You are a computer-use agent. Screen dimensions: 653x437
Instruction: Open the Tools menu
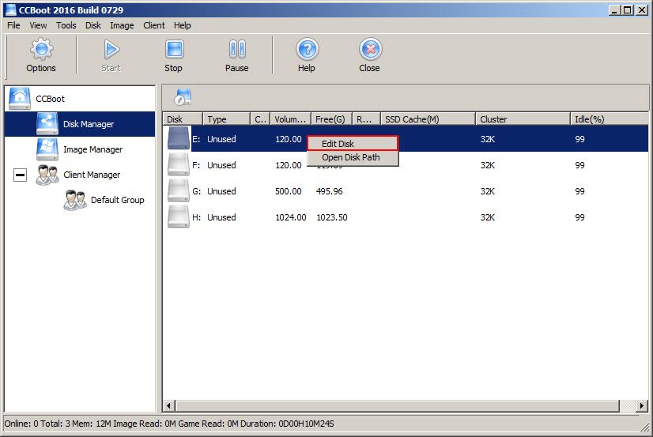66,25
